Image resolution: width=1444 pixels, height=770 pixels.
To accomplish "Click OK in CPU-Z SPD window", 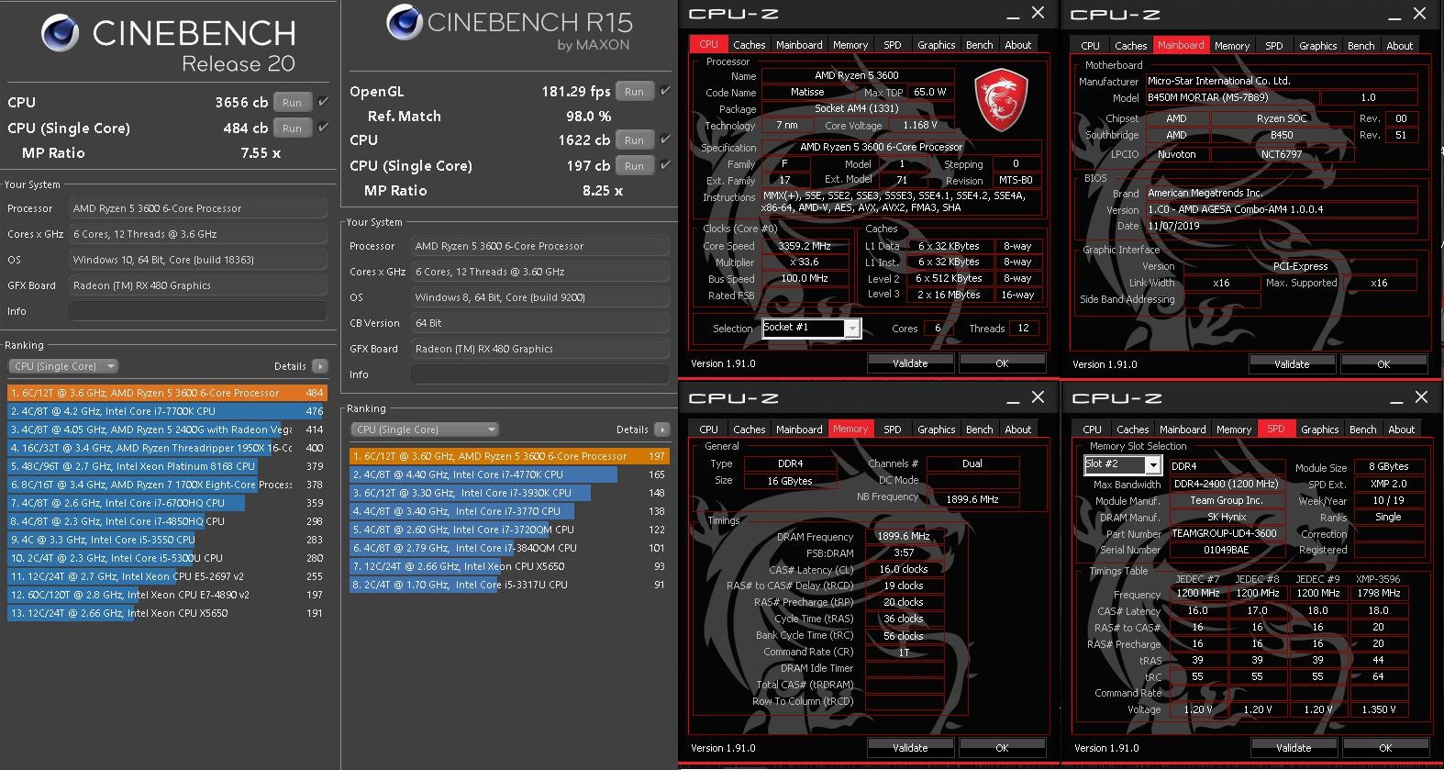I will (1385, 748).
